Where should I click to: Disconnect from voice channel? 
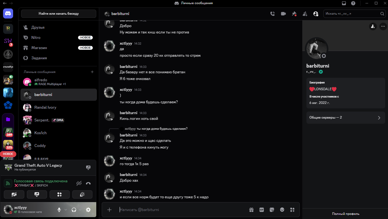click(x=89, y=183)
